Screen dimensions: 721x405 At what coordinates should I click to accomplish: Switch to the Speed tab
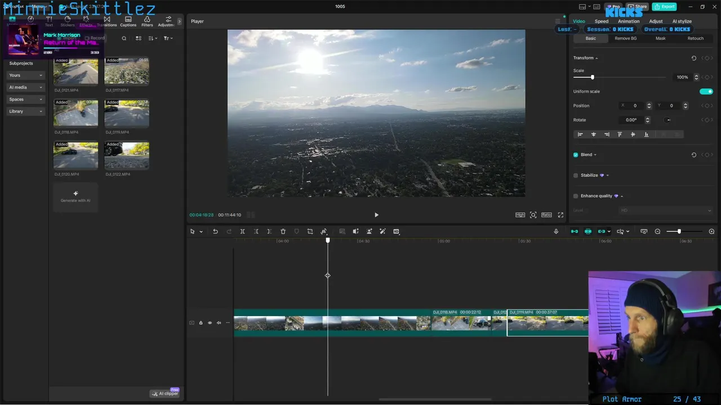pyautogui.click(x=602, y=21)
